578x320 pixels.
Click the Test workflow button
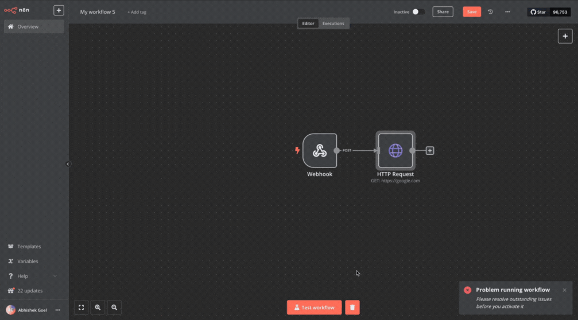[x=314, y=307]
